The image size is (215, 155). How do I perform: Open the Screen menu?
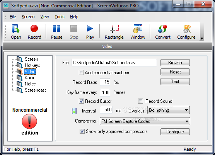[x=28, y=17]
